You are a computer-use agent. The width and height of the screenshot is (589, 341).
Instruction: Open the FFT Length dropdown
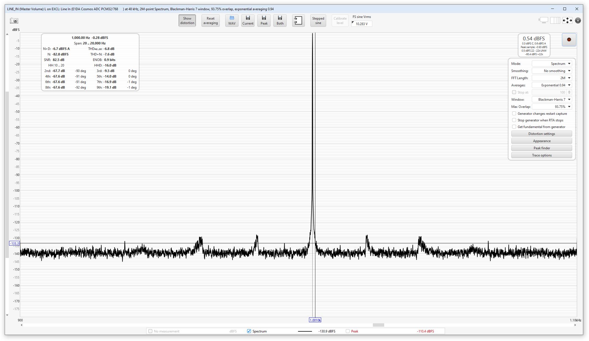552,78
